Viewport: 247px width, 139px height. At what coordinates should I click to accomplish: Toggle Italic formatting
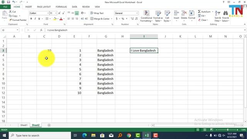coord(35,19)
